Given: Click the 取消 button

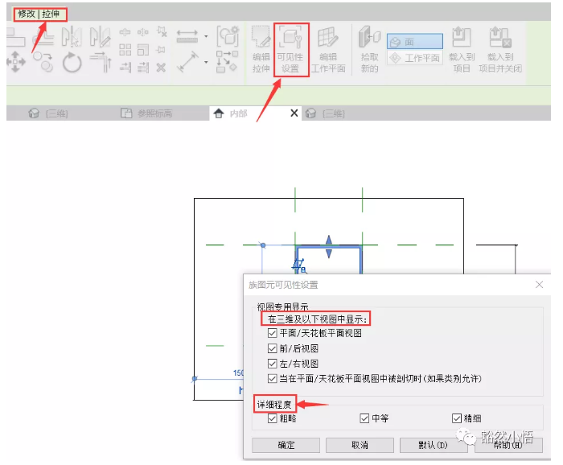Looking at the screenshot, I should coord(360,445).
